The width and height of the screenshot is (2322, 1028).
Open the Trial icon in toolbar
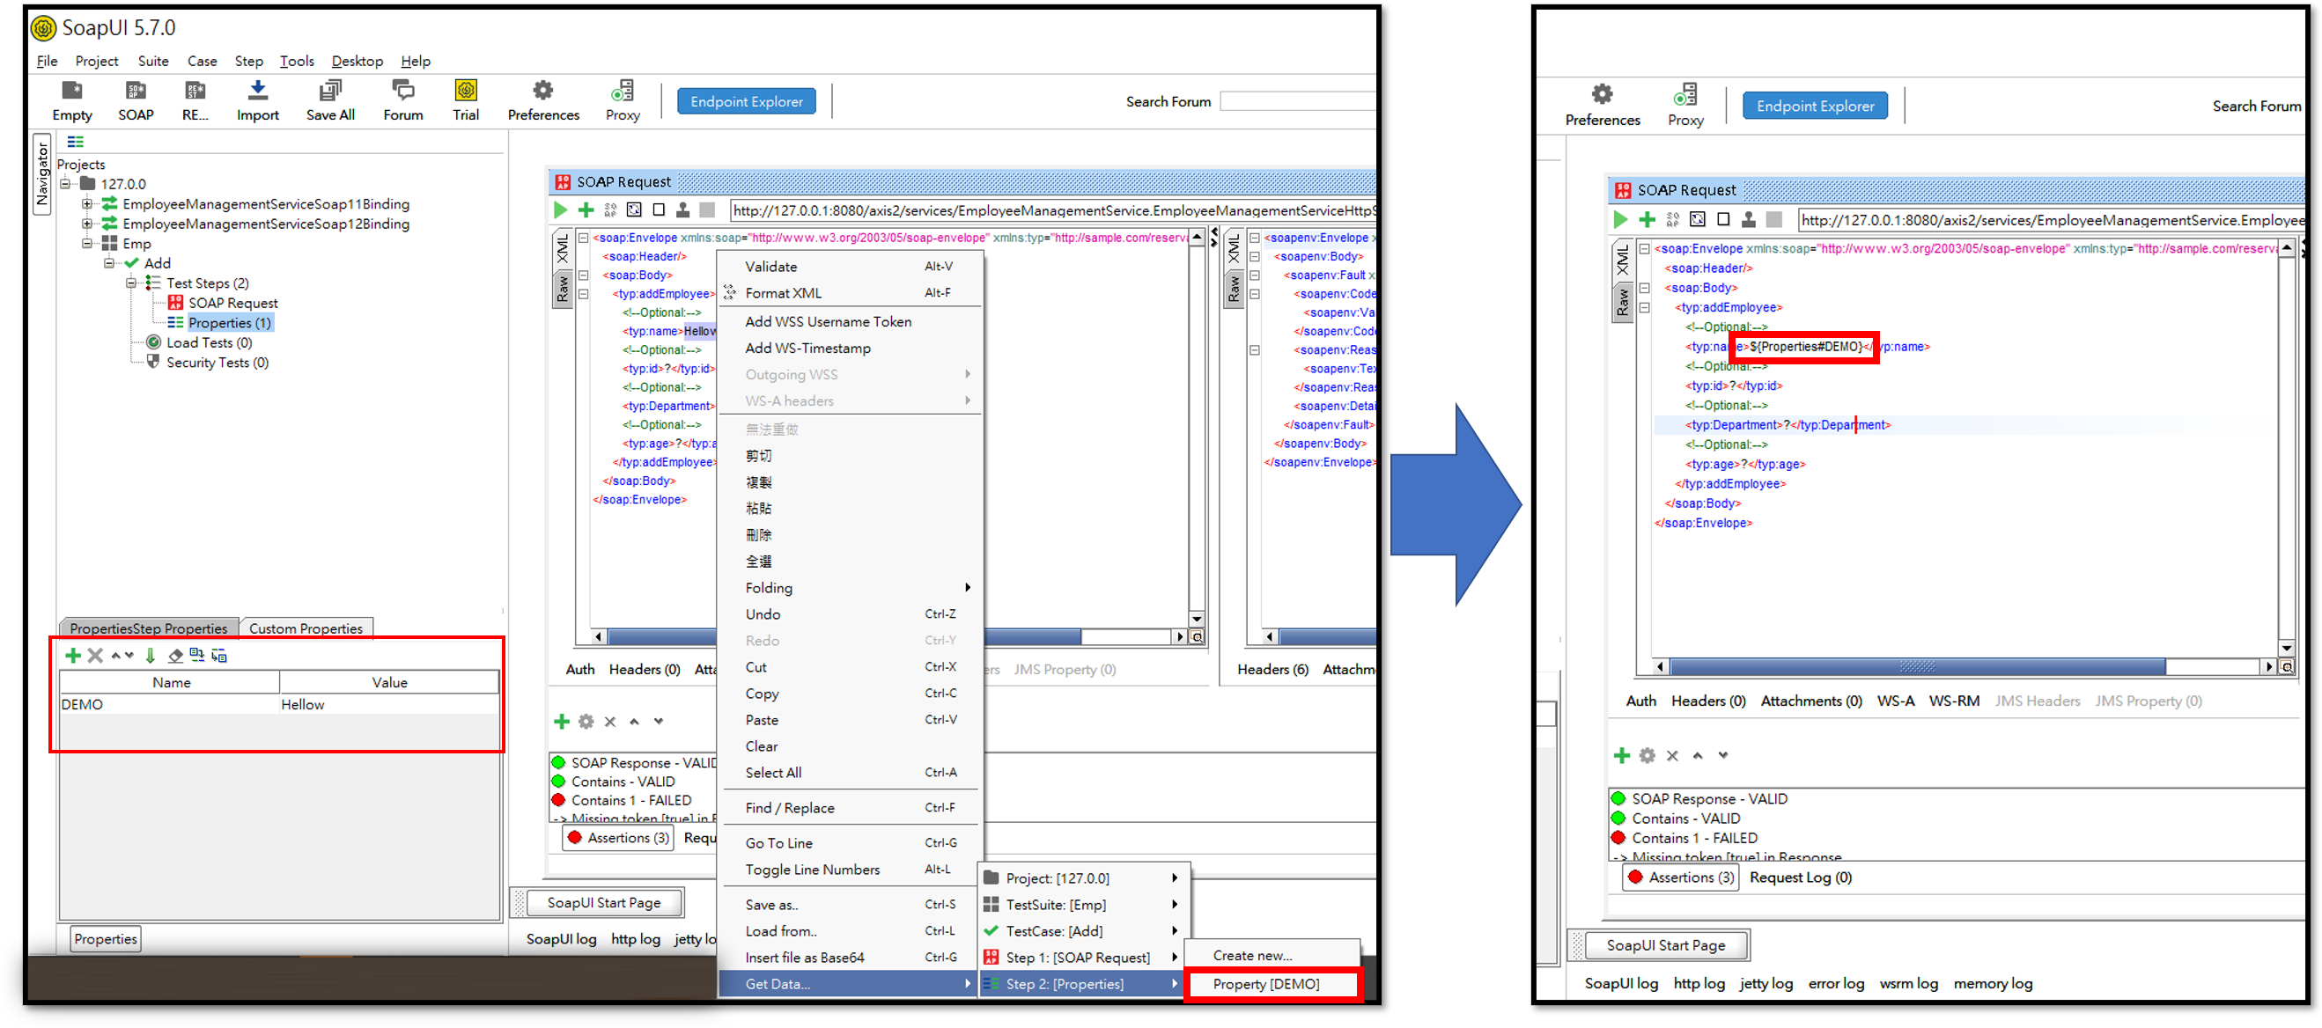click(x=465, y=91)
